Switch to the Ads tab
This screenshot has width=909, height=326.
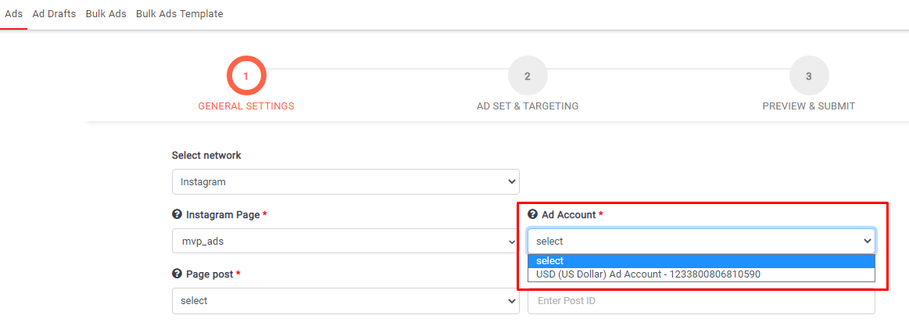[13, 14]
